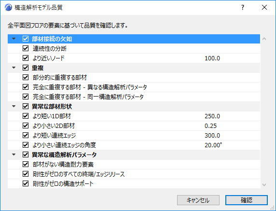This screenshot has height=211, width=276.
Task: Collapse the 異常な構造解析パラメータ group arrow
Action: tap(14, 155)
